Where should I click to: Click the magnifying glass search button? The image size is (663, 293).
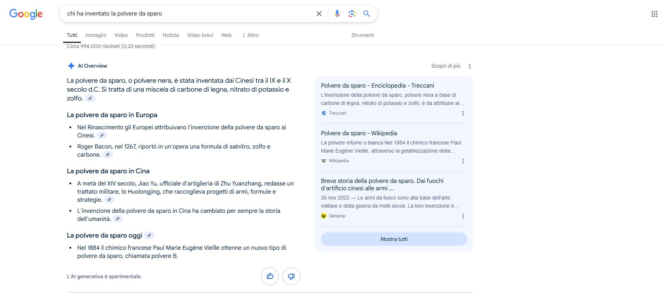pos(366,14)
